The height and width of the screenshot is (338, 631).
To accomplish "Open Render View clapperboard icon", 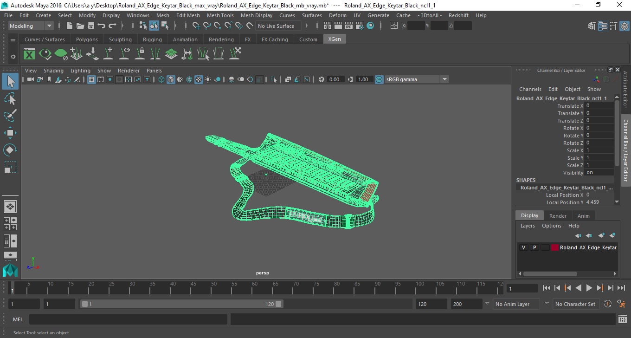I will tap(328, 26).
